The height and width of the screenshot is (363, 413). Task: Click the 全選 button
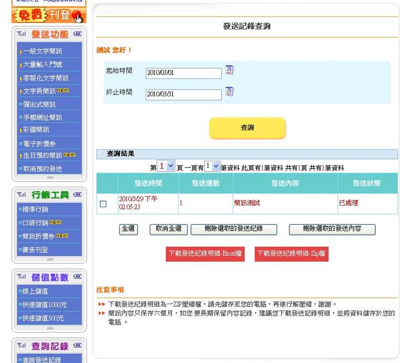click(128, 229)
